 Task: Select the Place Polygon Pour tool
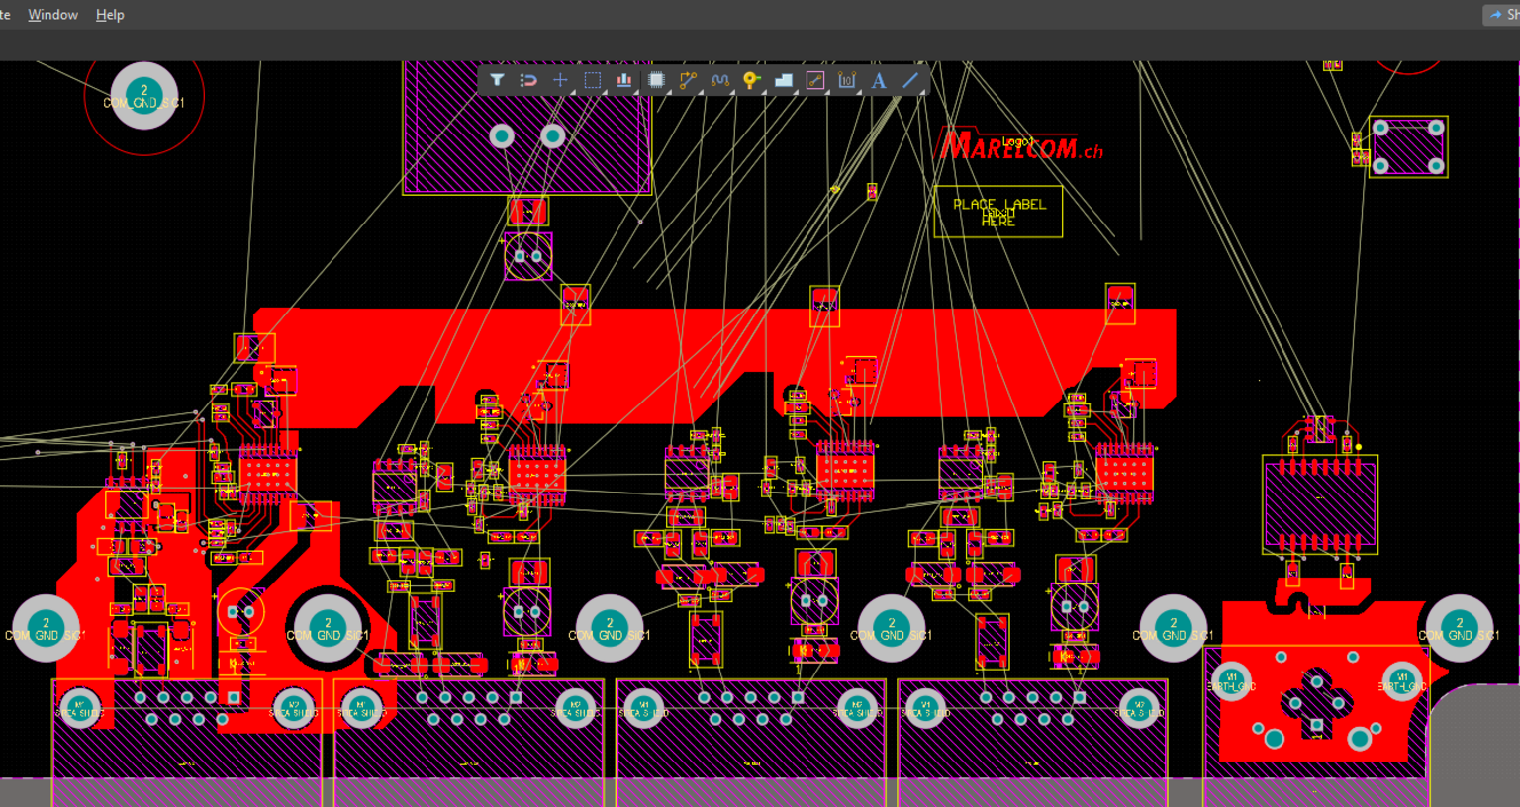click(783, 80)
